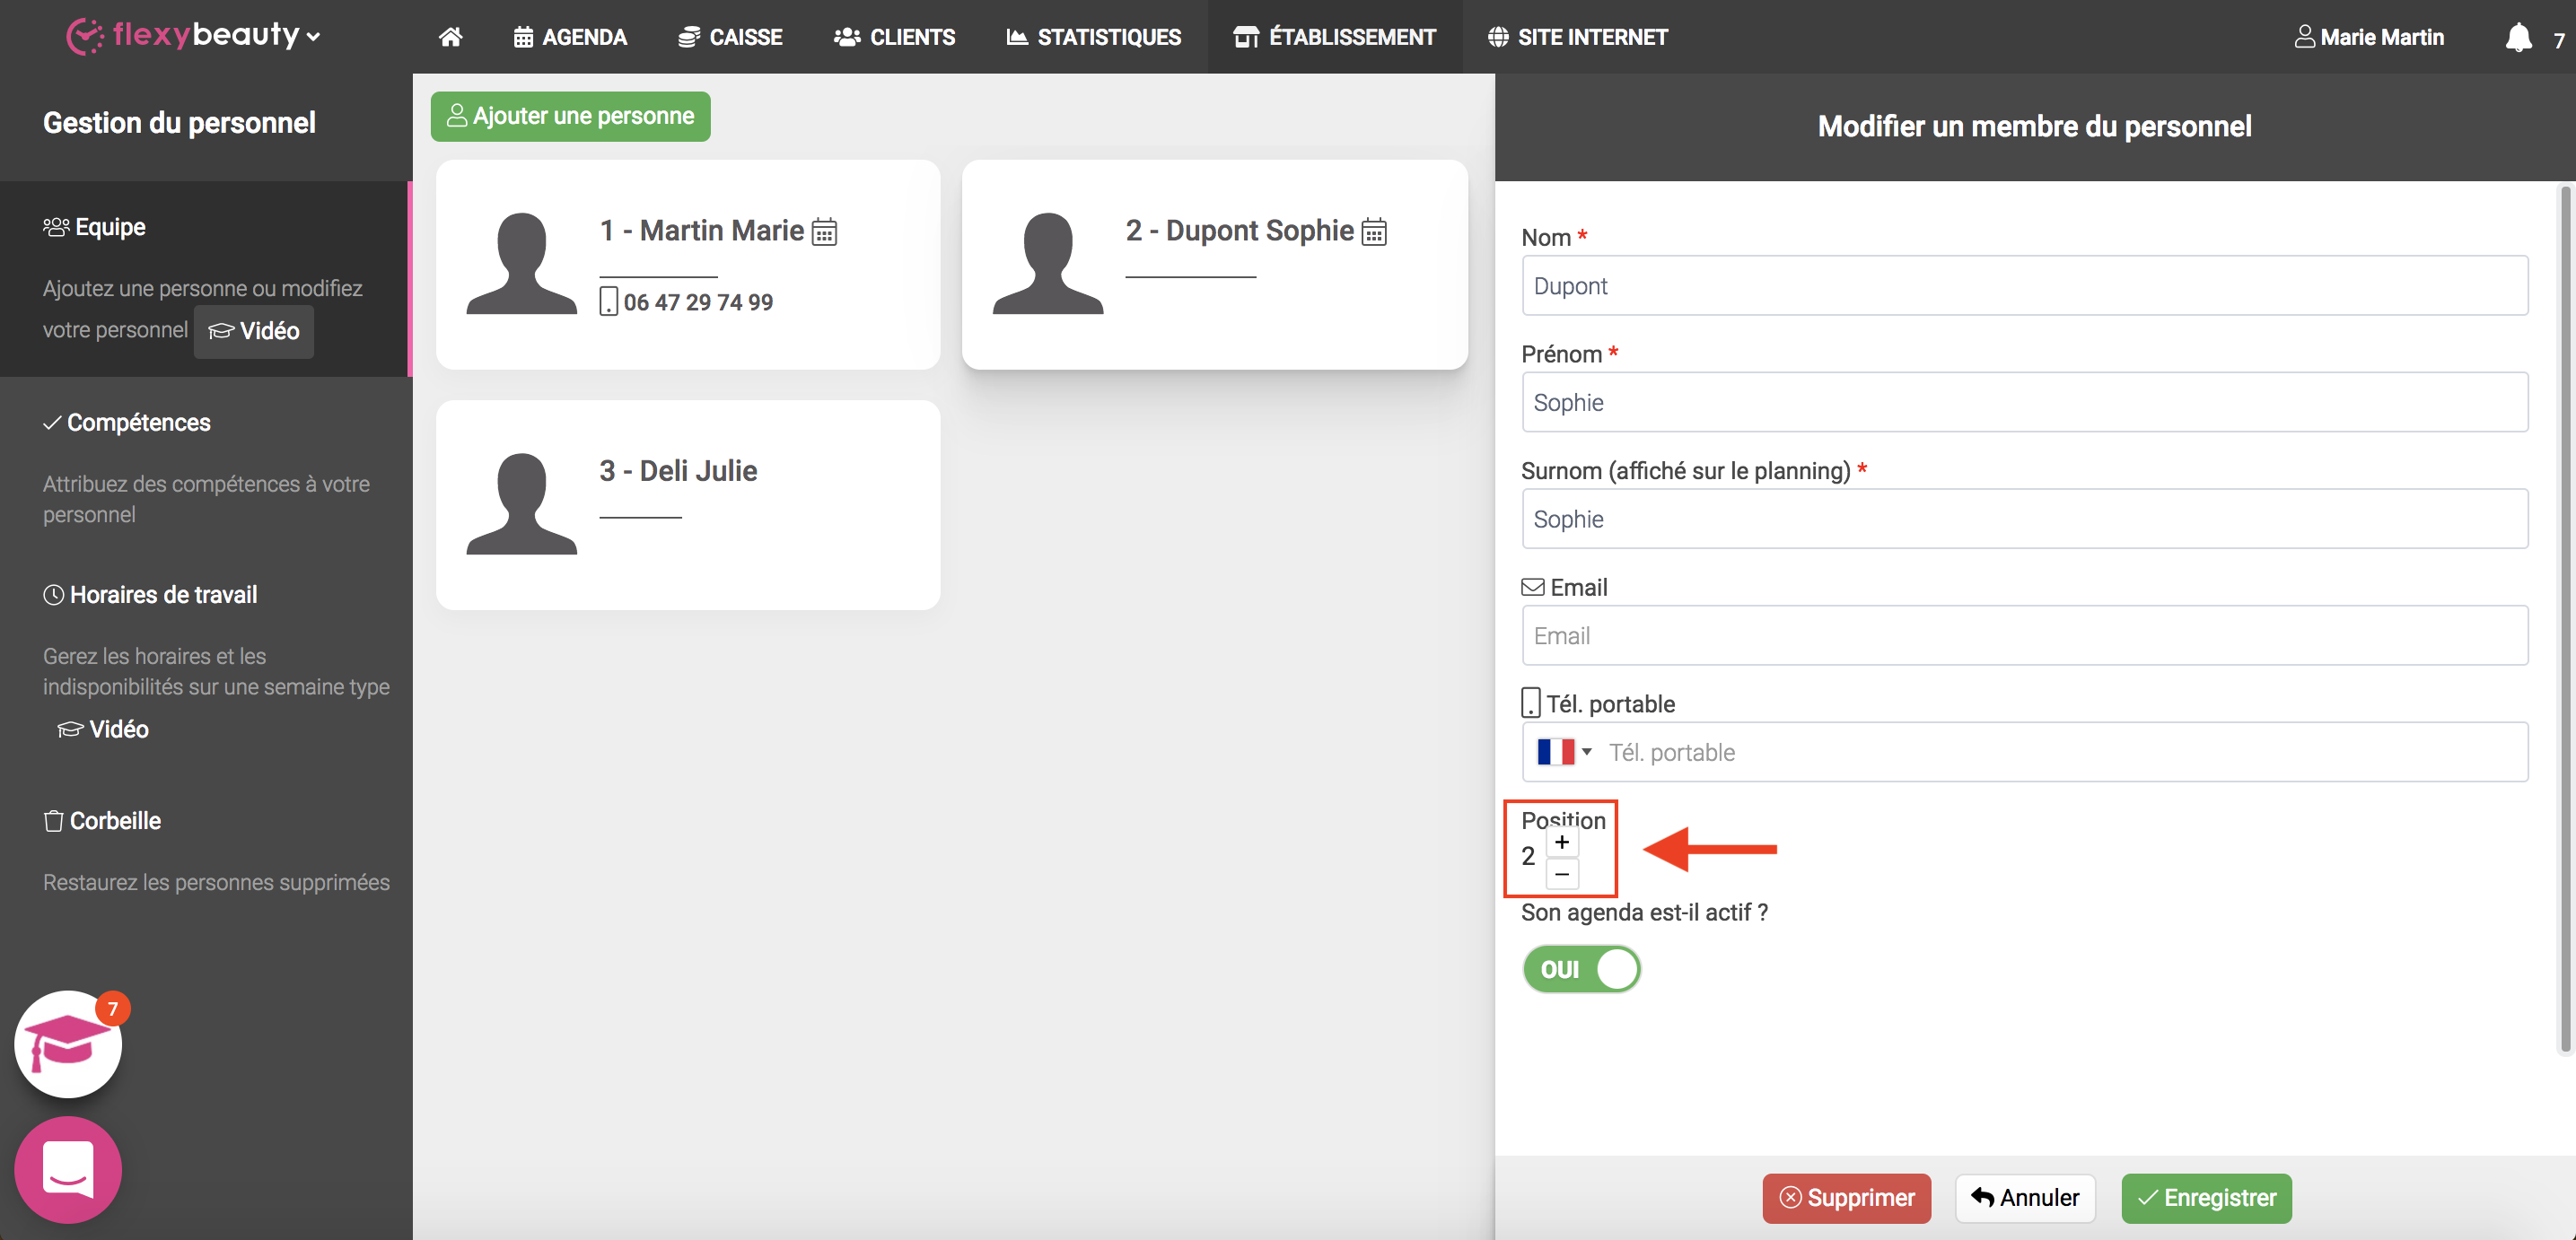Image resolution: width=2576 pixels, height=1240 pixels.
Task: Select the '1 - Martin Marie' card title
Action: [x=701, y=231]
